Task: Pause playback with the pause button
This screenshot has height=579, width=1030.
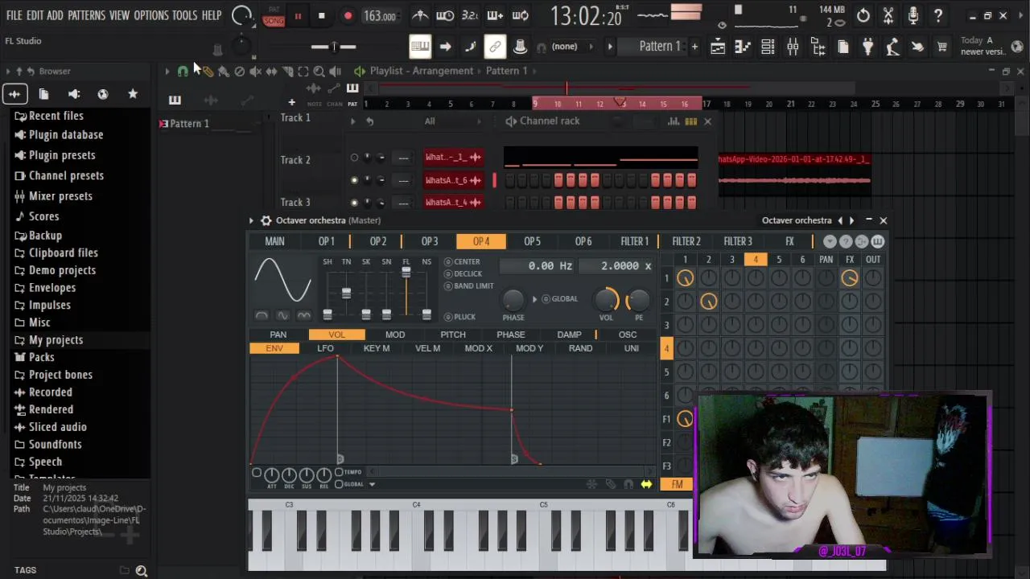Action: click(x=298, y=15)
